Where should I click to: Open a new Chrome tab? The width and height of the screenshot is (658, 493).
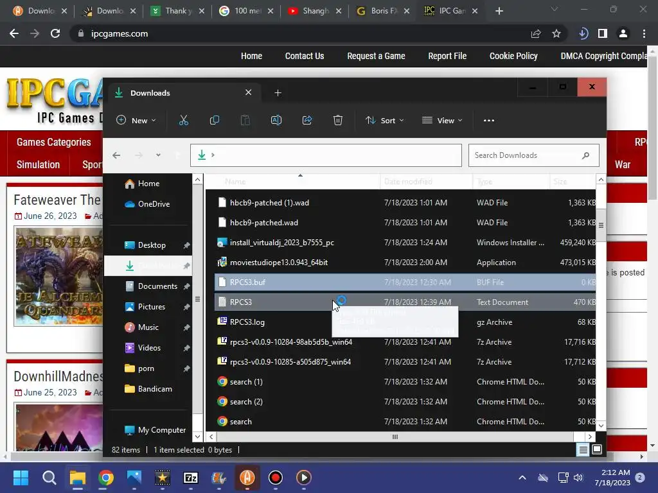click(499, 11)
